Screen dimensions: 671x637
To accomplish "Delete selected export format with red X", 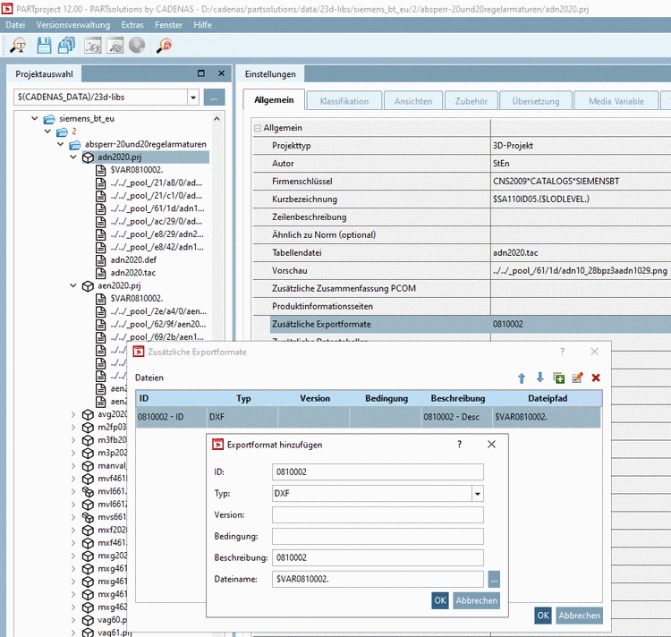I will [596, 378].
